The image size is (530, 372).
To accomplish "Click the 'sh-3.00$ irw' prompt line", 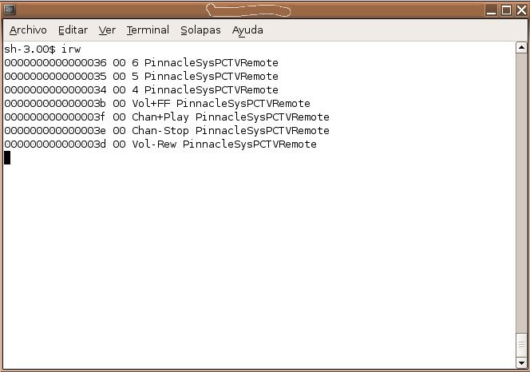I will 42,49.
